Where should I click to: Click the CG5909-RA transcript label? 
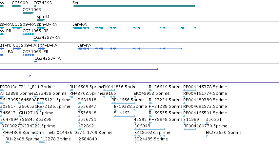[24, 24]
